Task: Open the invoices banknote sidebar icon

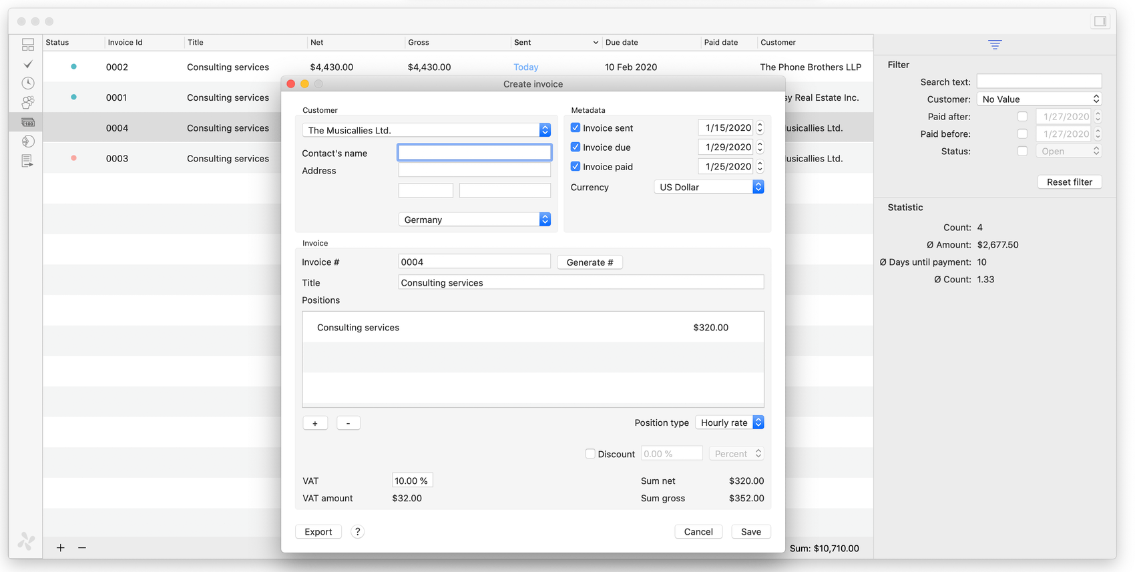Action: click(28, 122)
